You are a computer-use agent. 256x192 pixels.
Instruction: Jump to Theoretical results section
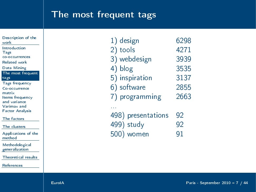tap(20, 157)
